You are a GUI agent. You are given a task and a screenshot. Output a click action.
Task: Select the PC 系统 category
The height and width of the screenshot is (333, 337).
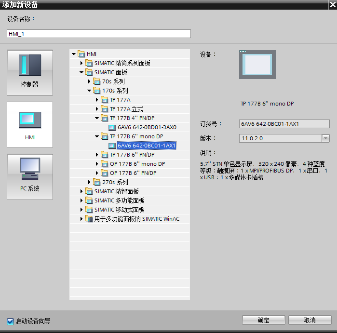pos(30,177)
